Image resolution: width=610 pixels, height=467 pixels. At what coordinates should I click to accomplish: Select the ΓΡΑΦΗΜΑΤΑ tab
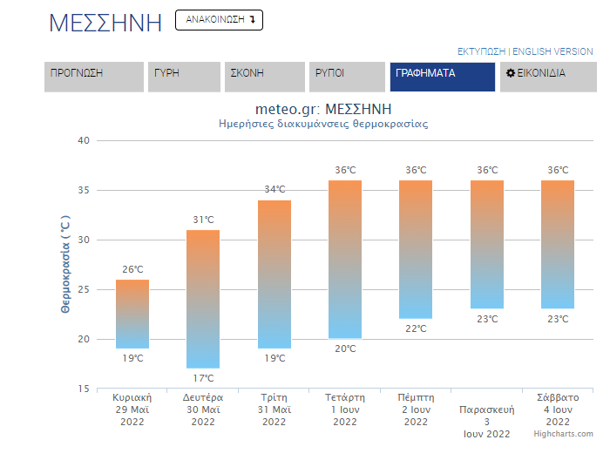pos(443,77)
